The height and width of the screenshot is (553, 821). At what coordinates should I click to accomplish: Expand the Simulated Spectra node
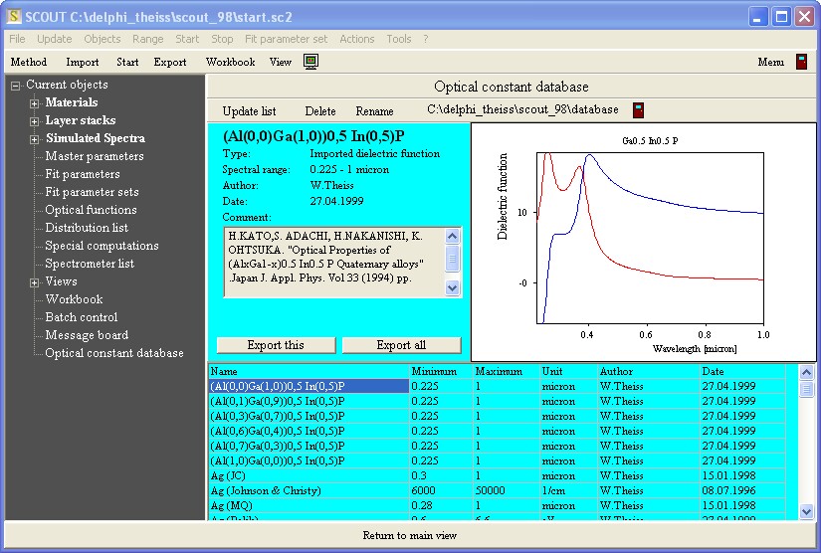coord(35,139)
